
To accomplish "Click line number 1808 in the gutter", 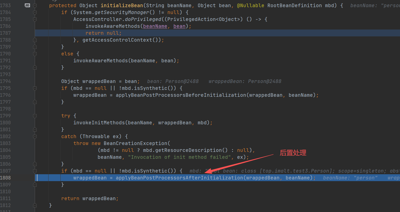I will 6,178.
